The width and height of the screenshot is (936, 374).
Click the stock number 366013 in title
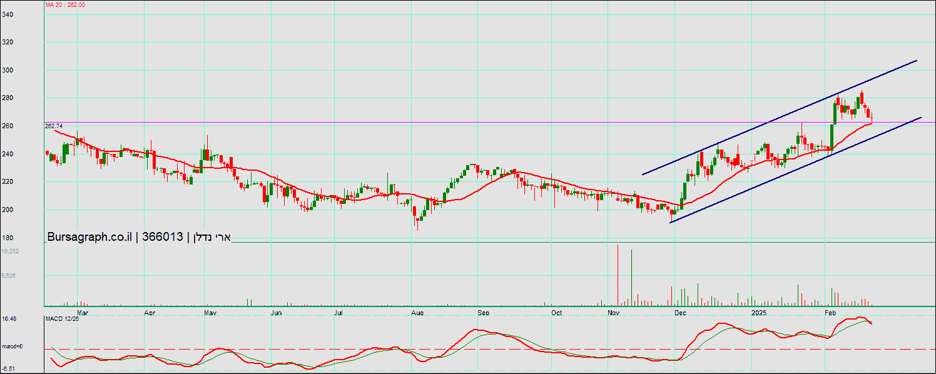pos(162,237)
